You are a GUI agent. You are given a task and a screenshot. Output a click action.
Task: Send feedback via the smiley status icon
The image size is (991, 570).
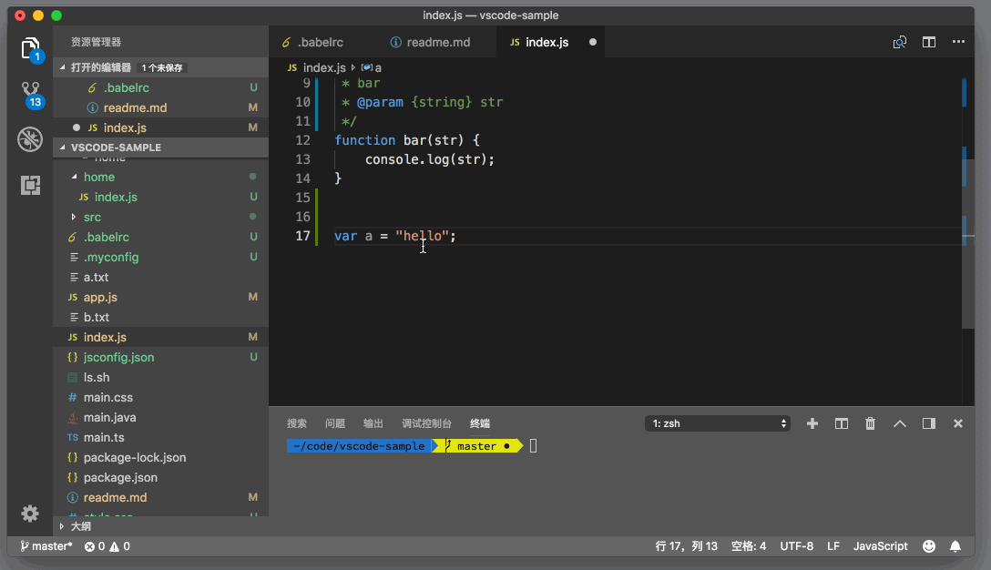pyautogui.click(x=928, y=545)
